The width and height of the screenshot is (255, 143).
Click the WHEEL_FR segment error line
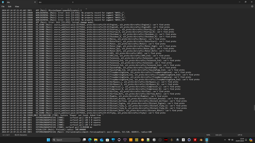pos(64,20)
